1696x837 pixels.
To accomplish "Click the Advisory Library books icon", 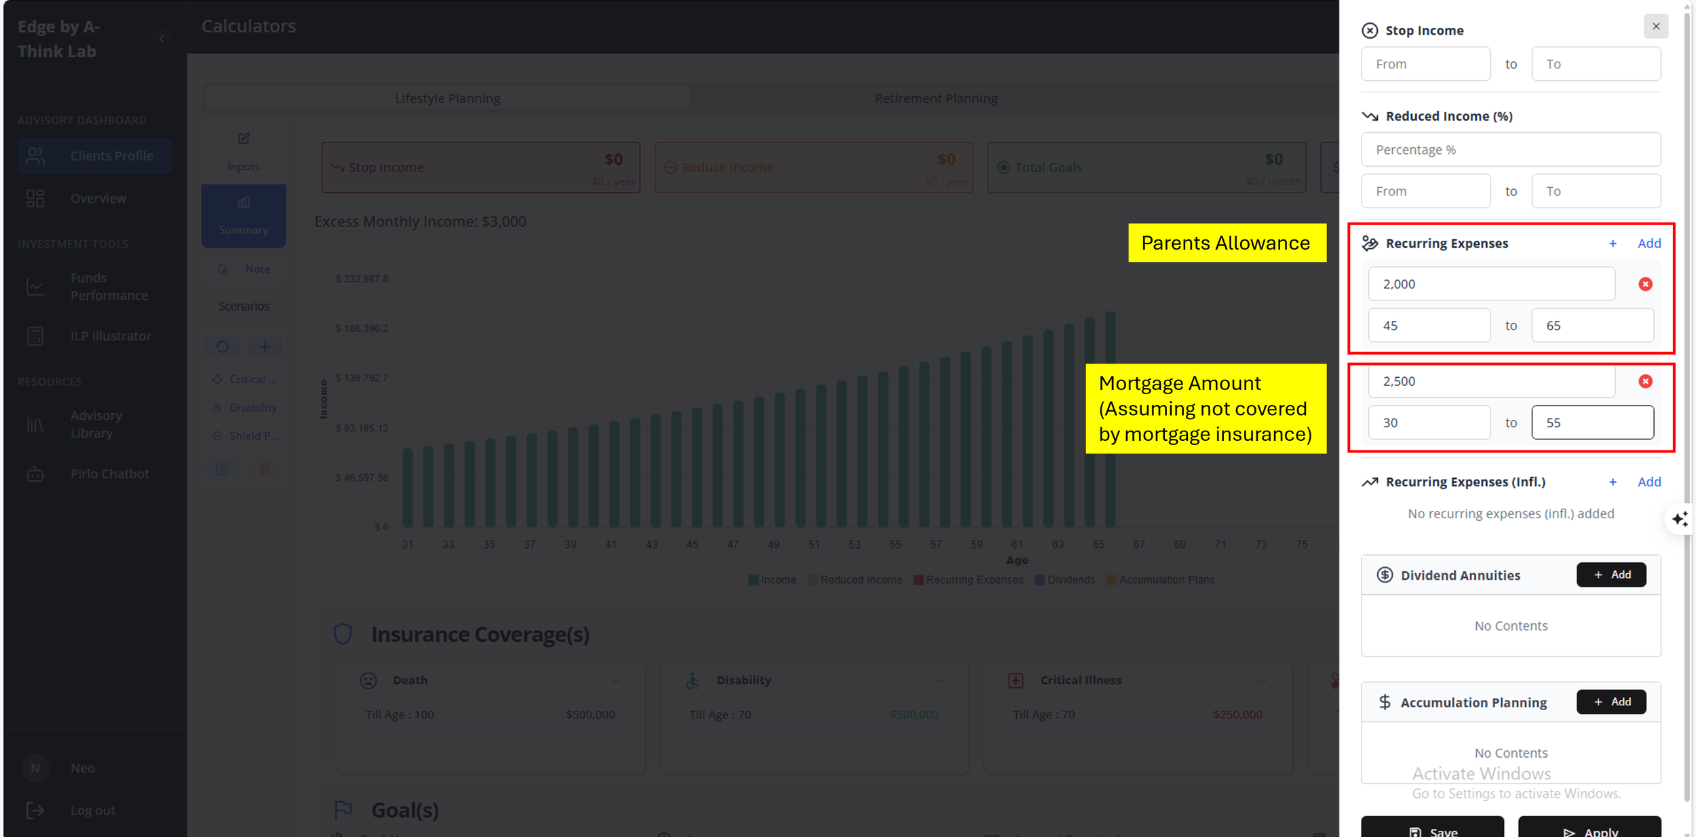I will click(x=35, y=425).
